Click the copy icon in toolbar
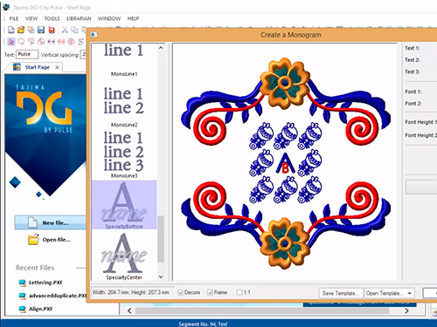The width and height of the screenshot is (437, 327). tap(74, 30)
